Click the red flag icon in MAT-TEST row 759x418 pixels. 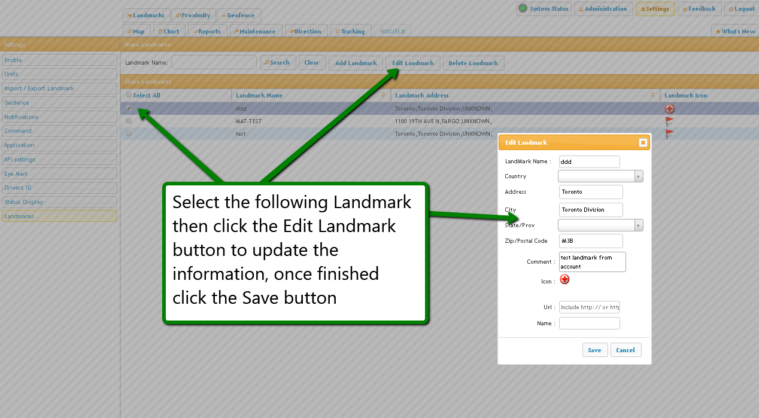point(669,121)
